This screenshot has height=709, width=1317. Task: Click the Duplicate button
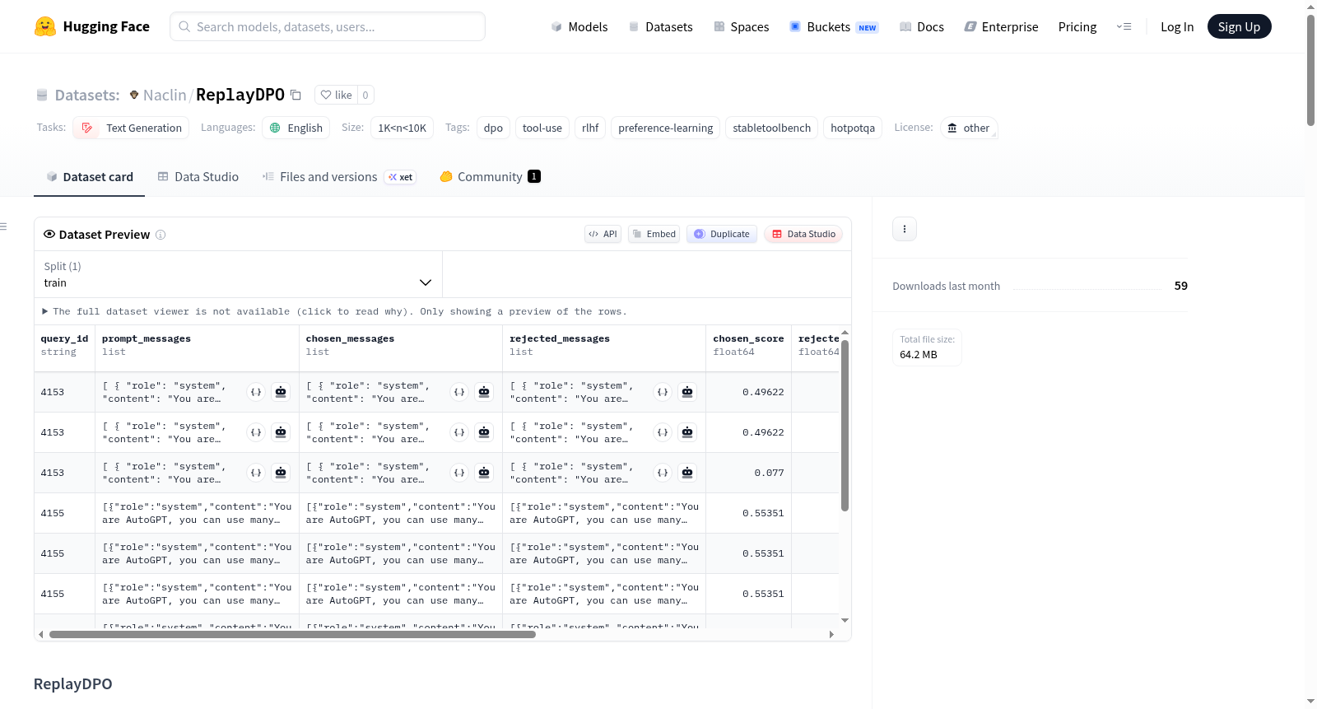(722, 234)
